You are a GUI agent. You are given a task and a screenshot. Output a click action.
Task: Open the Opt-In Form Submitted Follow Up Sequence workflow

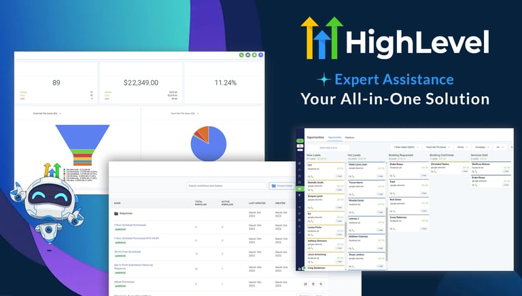coord(133,267)
